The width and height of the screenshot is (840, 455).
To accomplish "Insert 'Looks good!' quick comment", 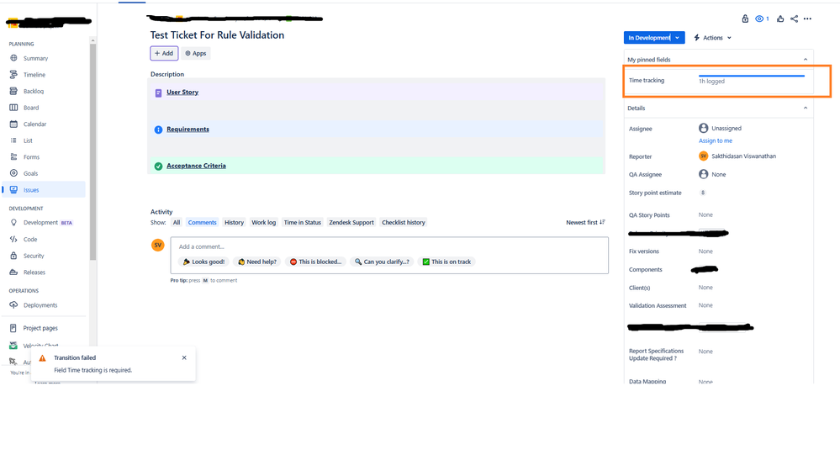I will coord(203,262).
